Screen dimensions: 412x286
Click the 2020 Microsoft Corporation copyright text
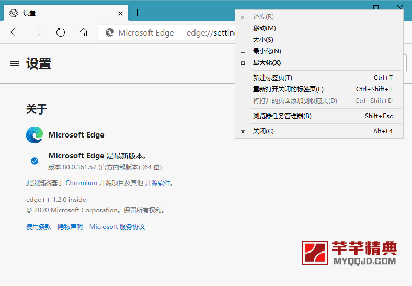pyautogui.click(x=96, y=210)
